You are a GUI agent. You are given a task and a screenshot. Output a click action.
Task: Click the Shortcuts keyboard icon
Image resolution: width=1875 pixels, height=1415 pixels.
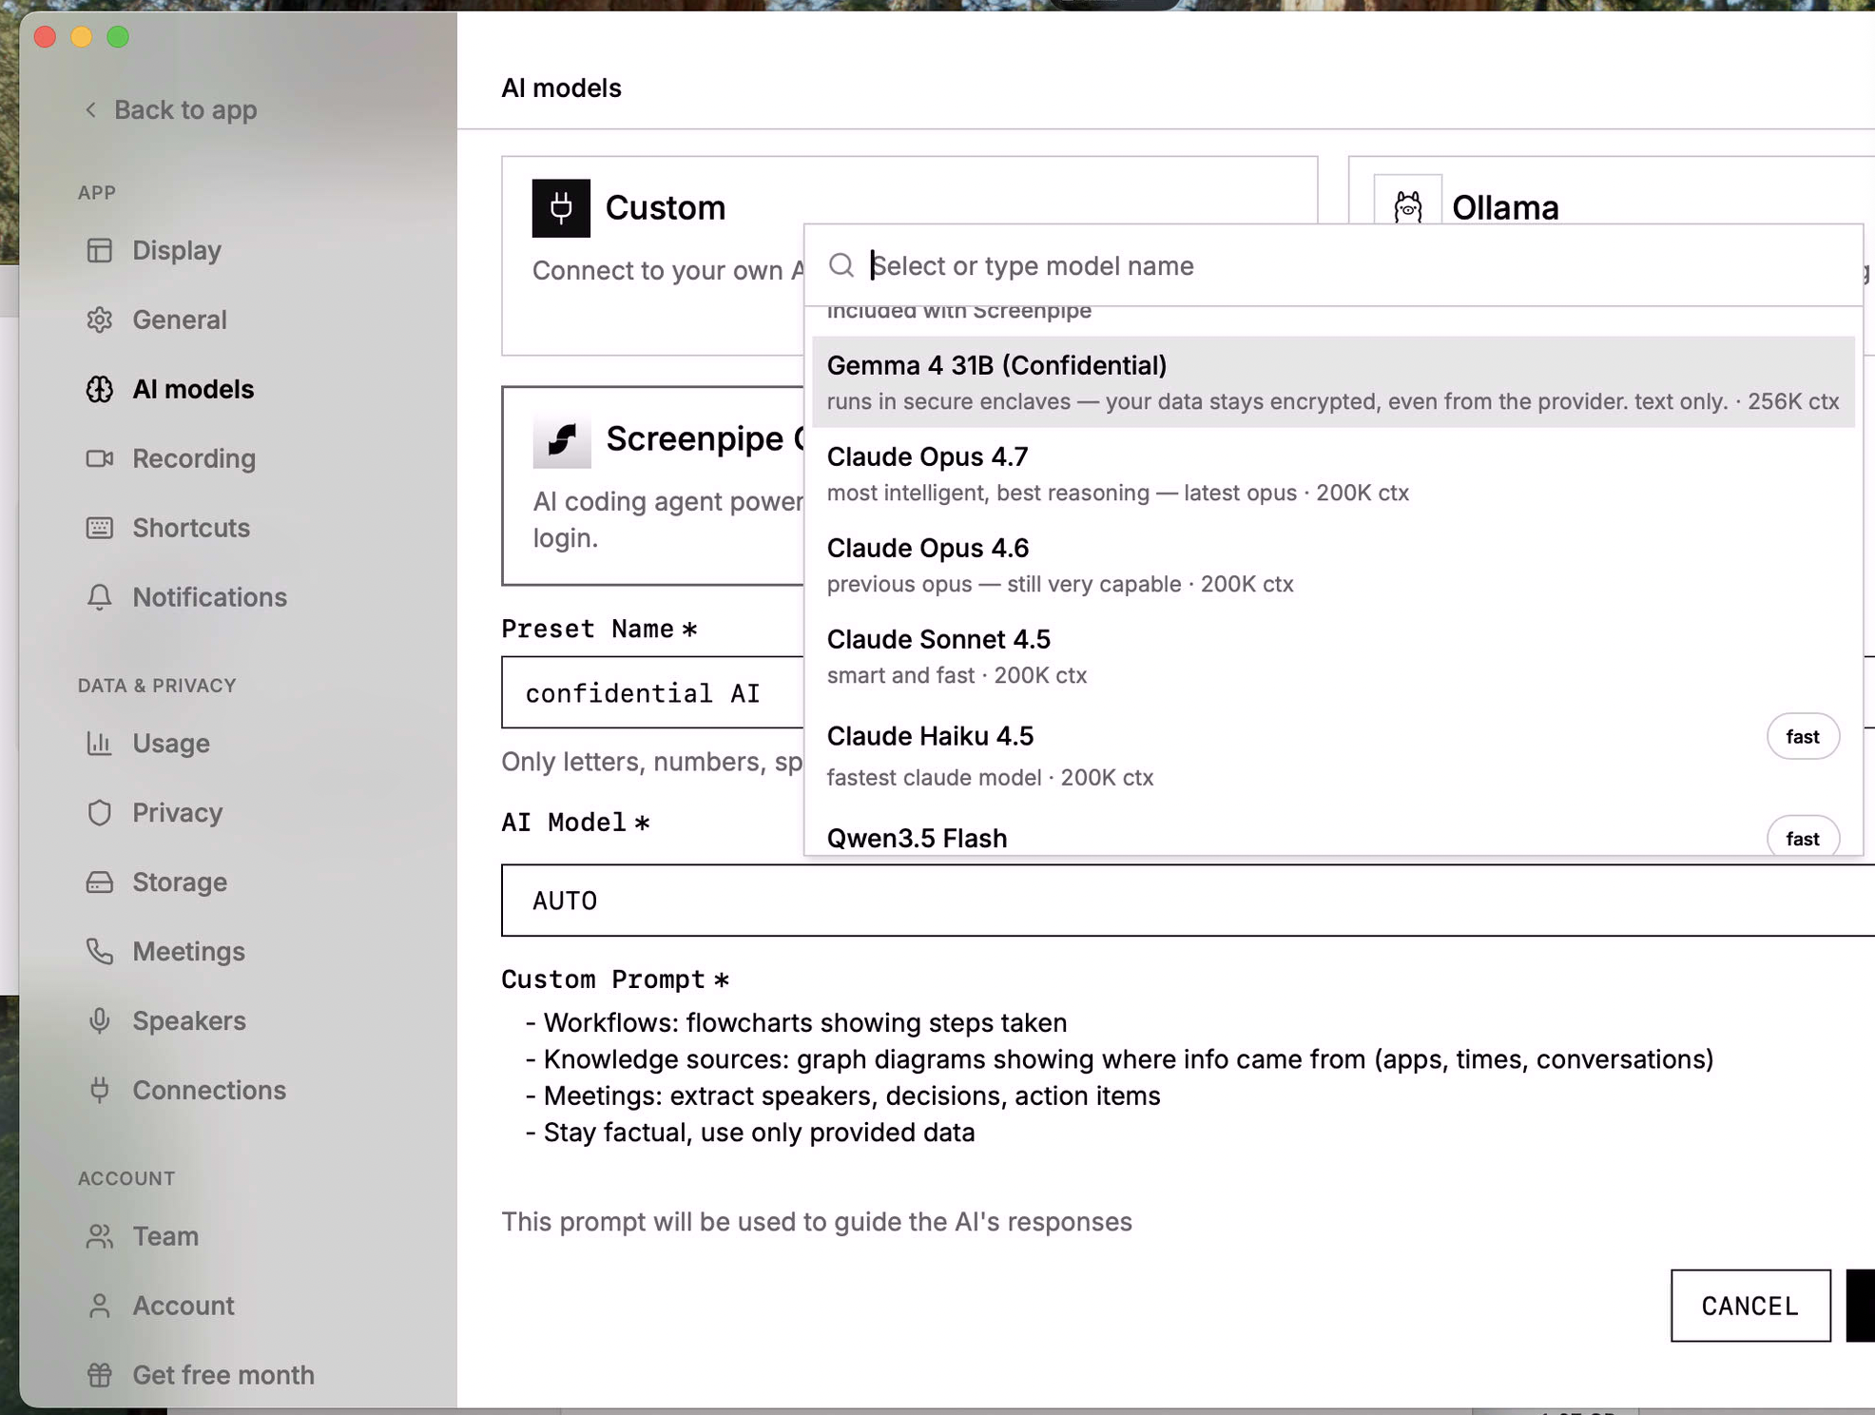99,528
